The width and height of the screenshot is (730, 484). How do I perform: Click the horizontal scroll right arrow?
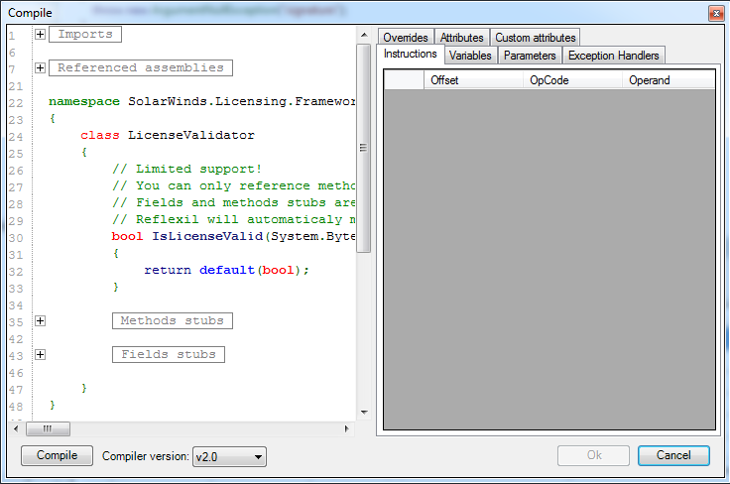click(x=346, y=428)
